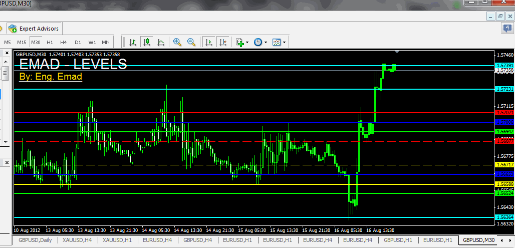Open the periods dropdown arrow
Screen dimensions: 515x248
coord(266,42)
